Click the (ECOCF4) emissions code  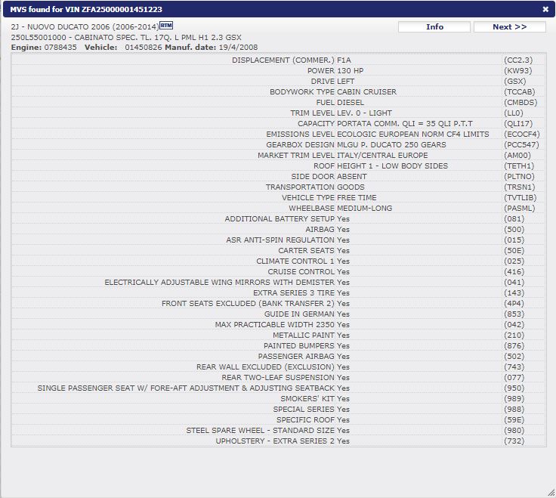pyautogui.click(x=521, y=134)
